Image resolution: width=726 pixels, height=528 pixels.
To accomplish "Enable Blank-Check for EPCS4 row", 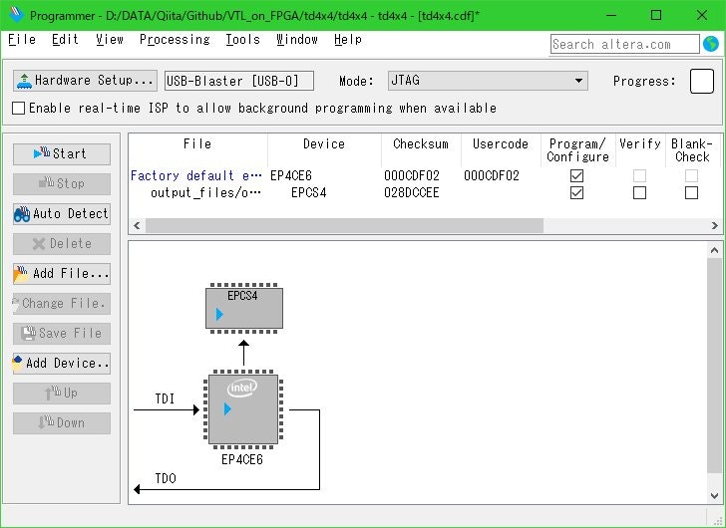I will [691, 193].
